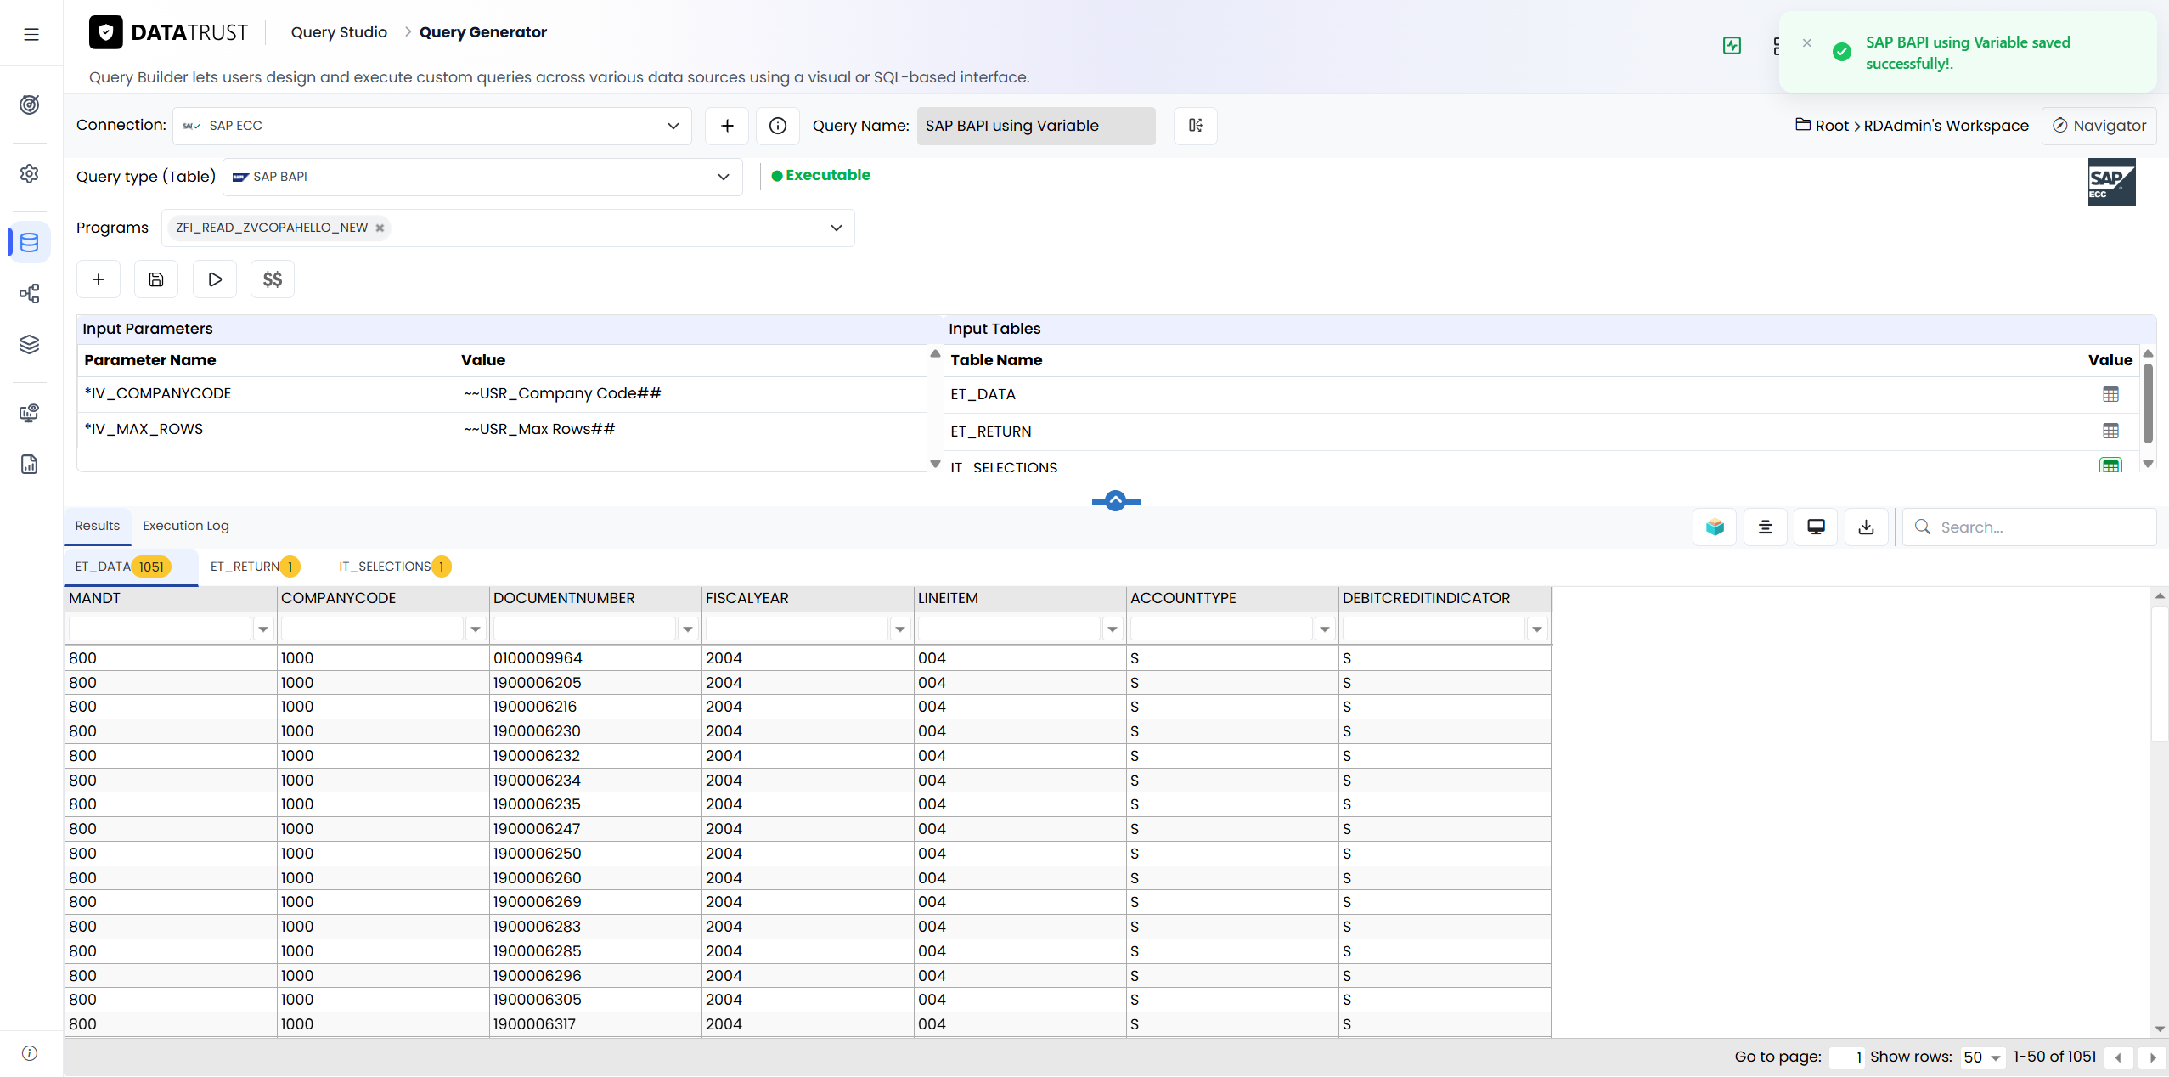Go to Query Studio breadcrumb
Screen dimensions: 2169x1077
click(339, 32)
